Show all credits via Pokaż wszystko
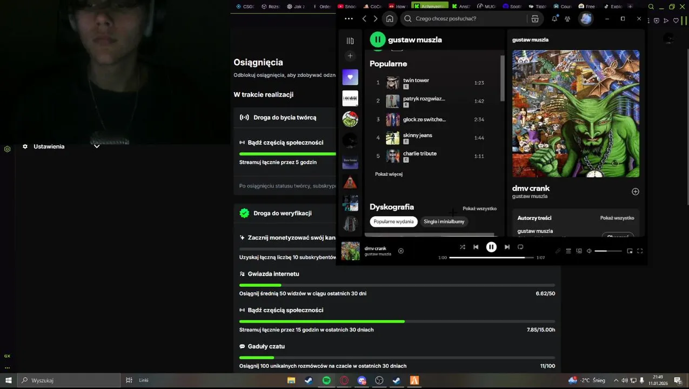The image size is (689, 389). (617, 218)
